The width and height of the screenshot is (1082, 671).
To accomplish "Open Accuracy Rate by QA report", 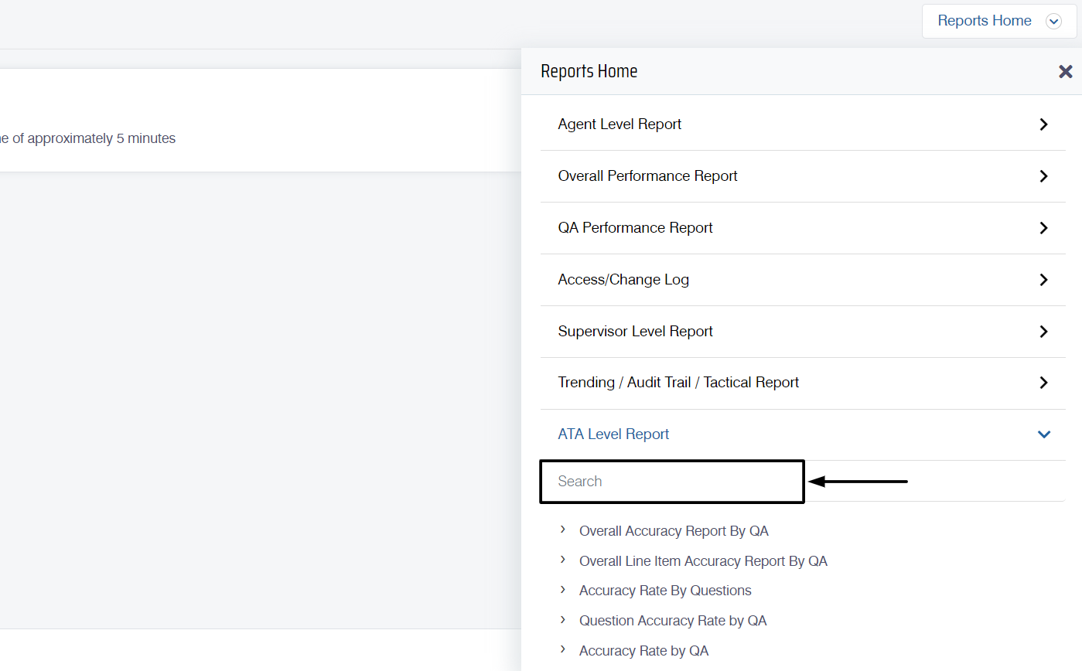I will pyautogui.click(x=643, y=651).
